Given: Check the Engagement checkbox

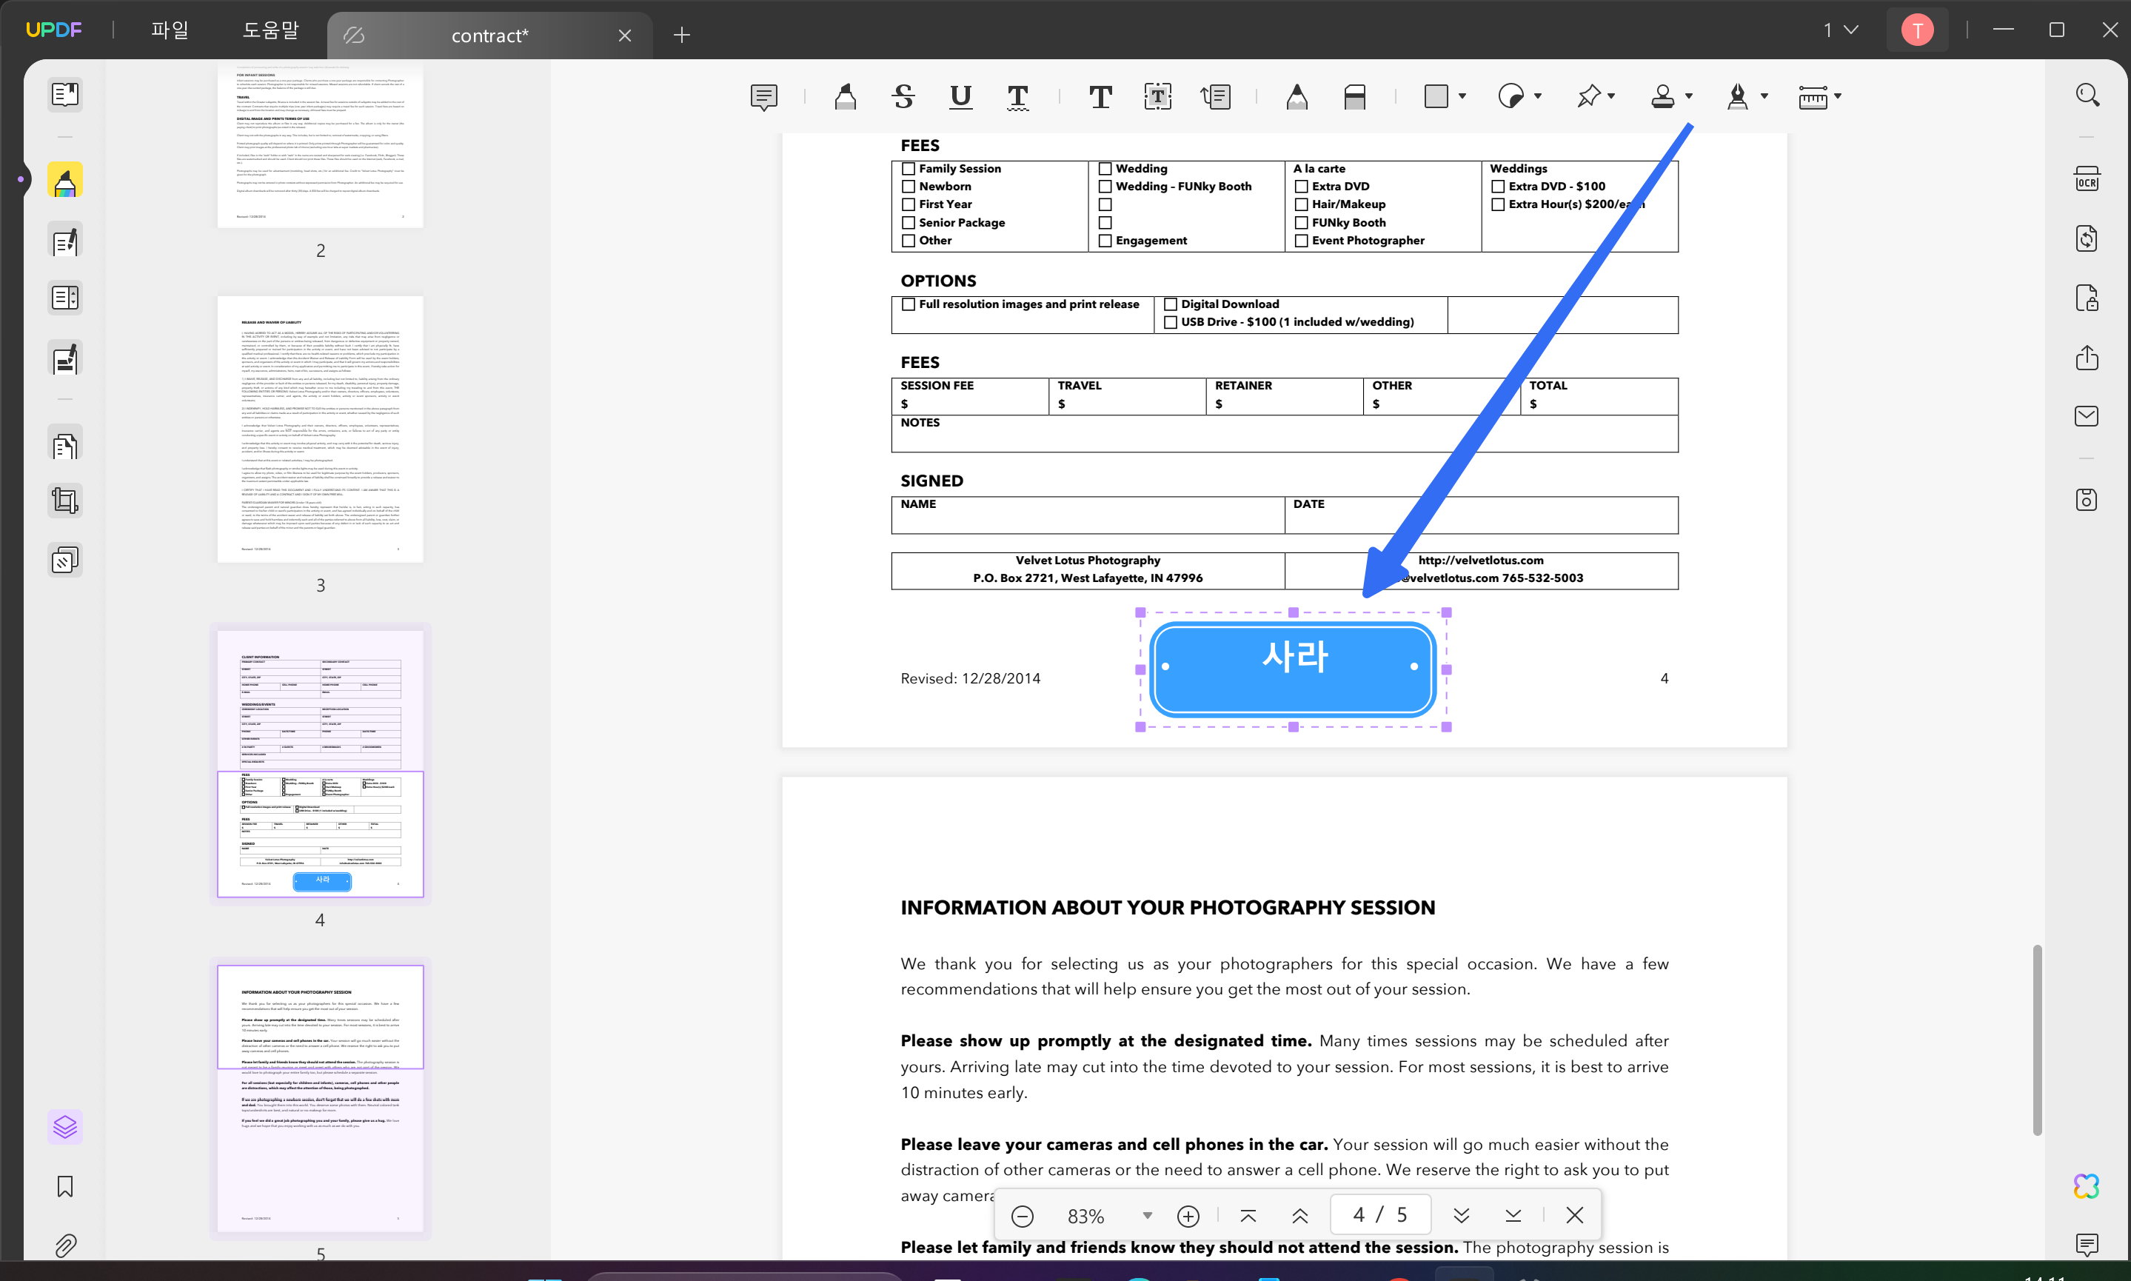Looking at the screenshot, I should coord(1105,241).
